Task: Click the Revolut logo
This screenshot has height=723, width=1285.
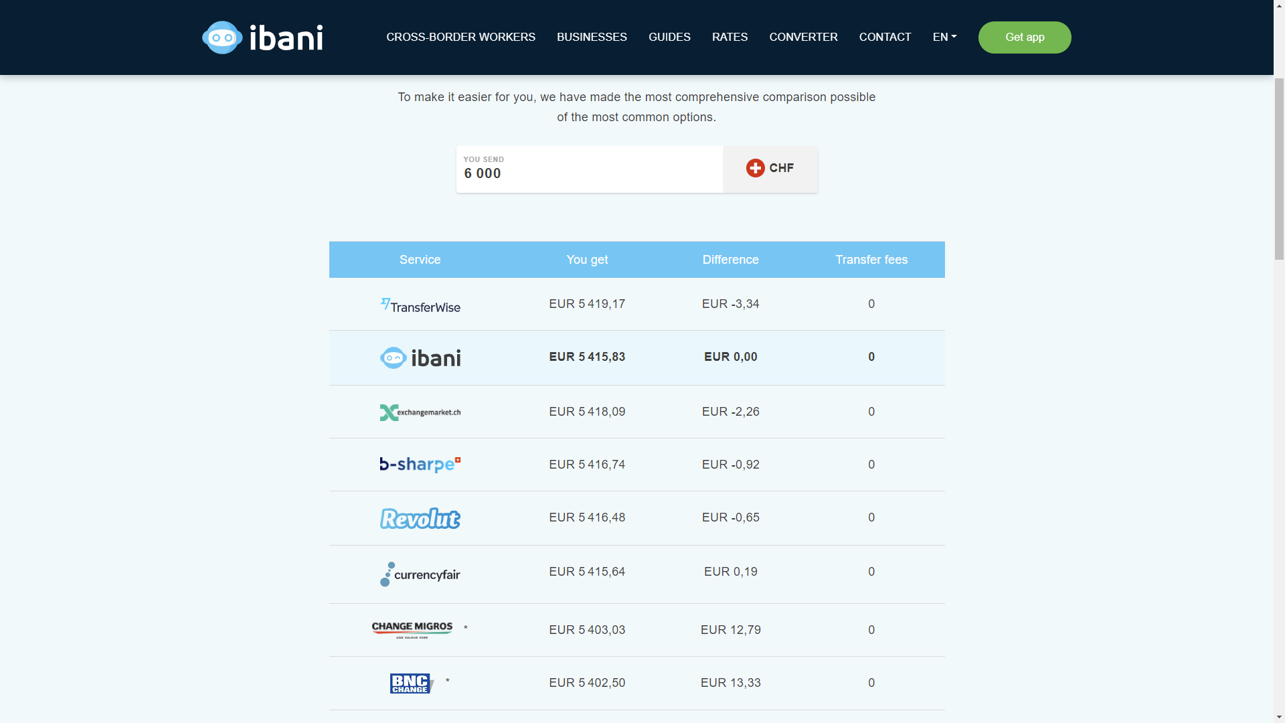Action: click(x=420, y=518)
